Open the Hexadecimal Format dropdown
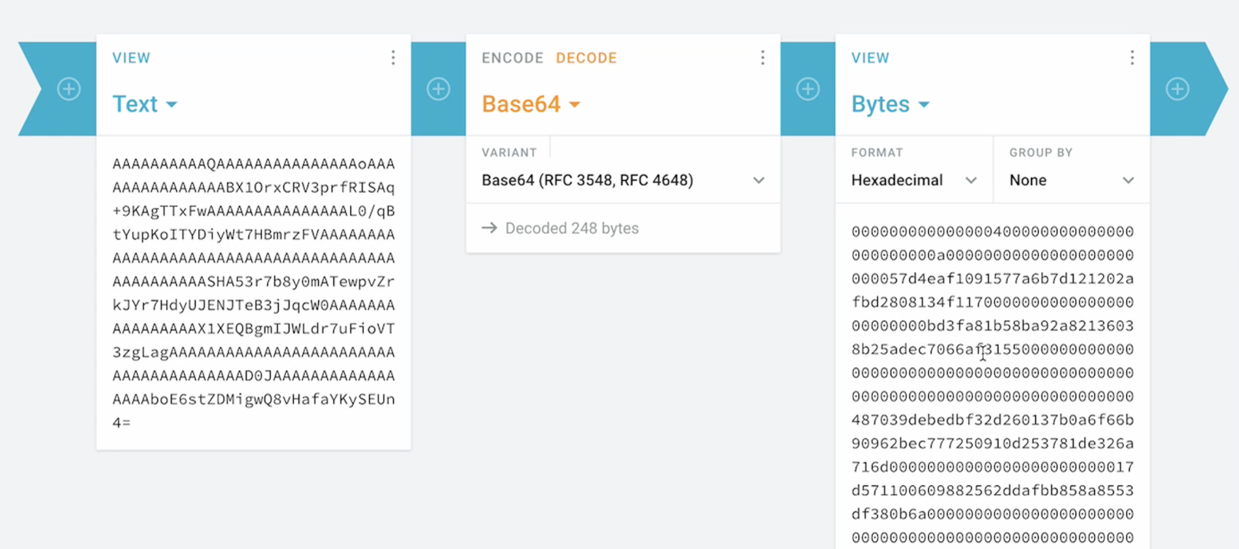The height and width of the screenshot is (549, 1239). tap(913, 180)
